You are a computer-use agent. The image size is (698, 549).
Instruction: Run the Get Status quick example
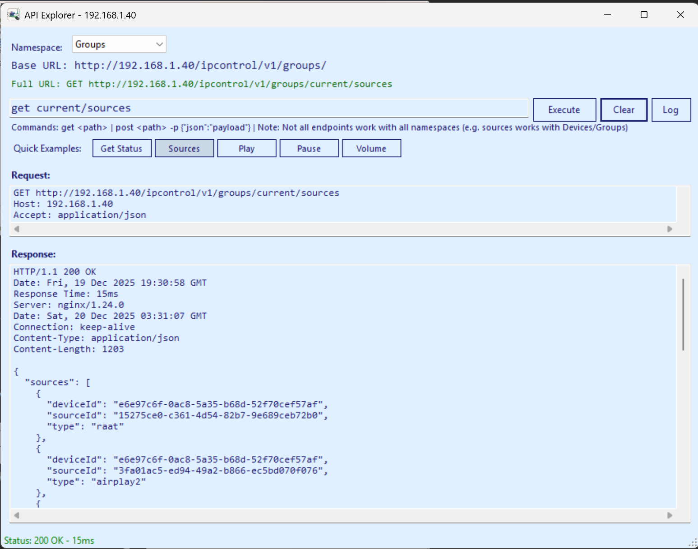(121, 148)
